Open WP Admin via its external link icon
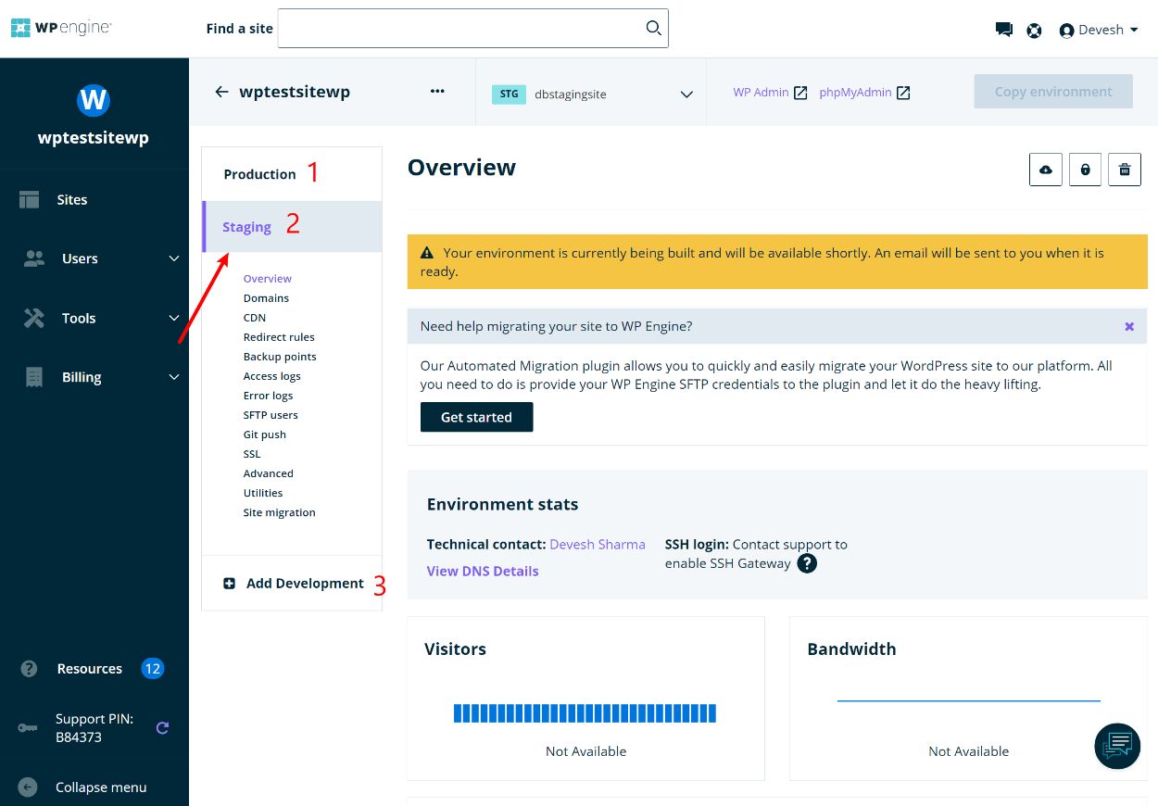The height and width of the screenshot is (806, 1158). pos(802,92)
